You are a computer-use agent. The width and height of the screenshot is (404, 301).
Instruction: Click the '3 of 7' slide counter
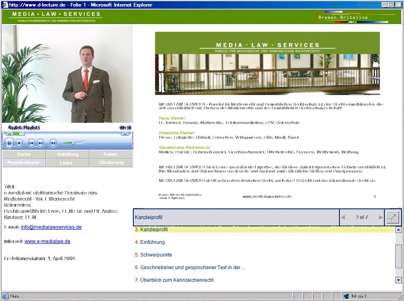point(362,217)
